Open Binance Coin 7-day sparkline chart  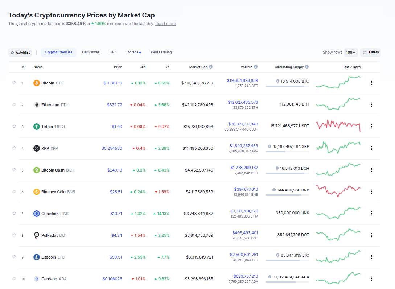(x=338, y=191)
